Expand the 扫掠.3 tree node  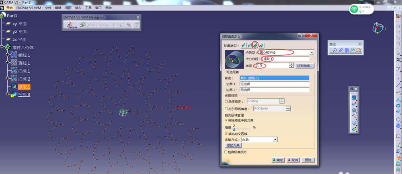click(7, 94)
